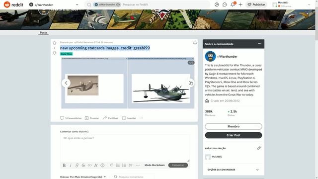Toggle post notifications bell icon

point(195,42)
